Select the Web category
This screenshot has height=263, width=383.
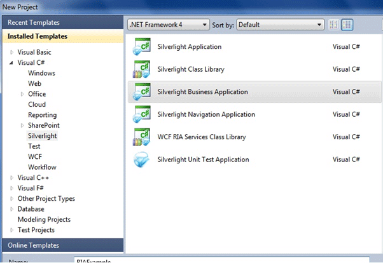point(35,83)
